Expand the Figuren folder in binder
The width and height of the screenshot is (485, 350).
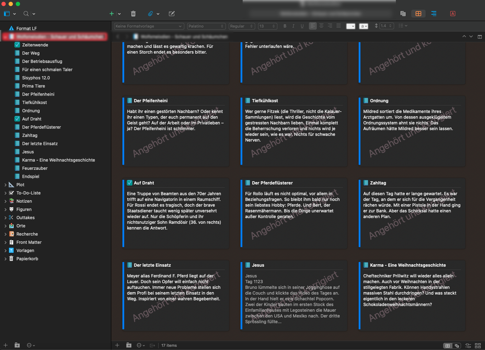(5, 209)
